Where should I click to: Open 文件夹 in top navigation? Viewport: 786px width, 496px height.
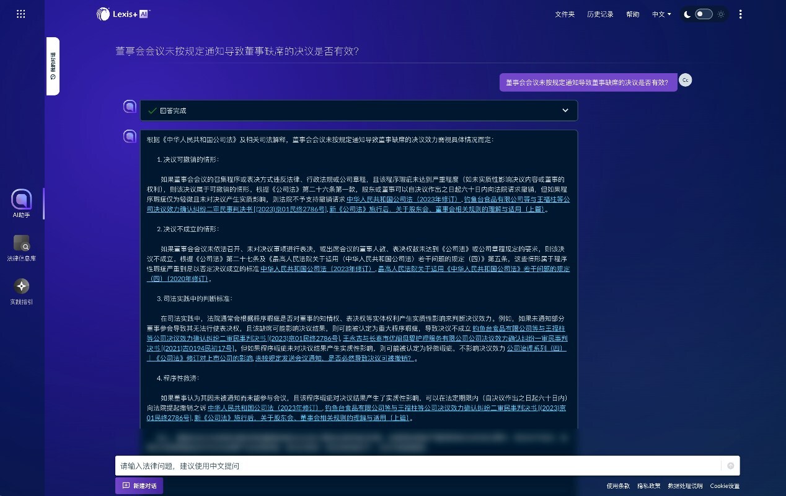[565, 14]
